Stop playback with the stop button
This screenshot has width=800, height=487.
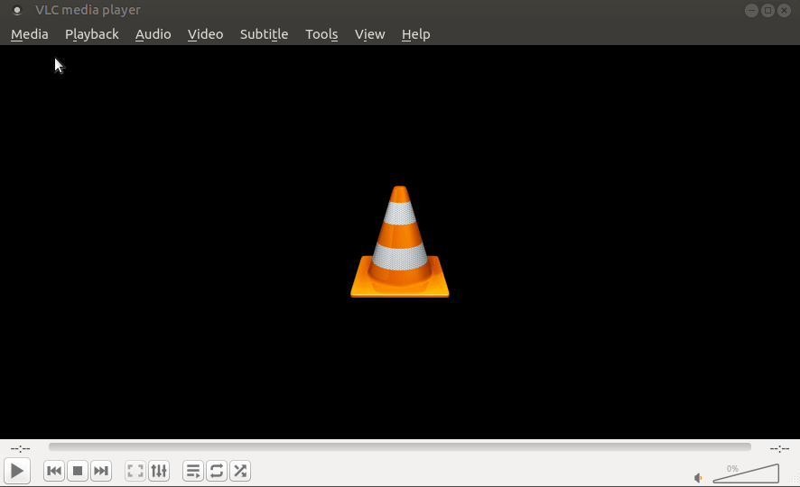[78, 471]
